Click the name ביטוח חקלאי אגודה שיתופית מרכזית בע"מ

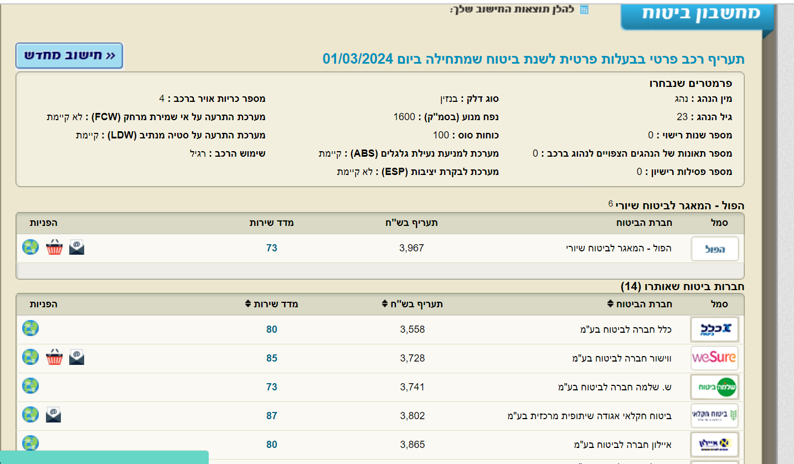590,416
